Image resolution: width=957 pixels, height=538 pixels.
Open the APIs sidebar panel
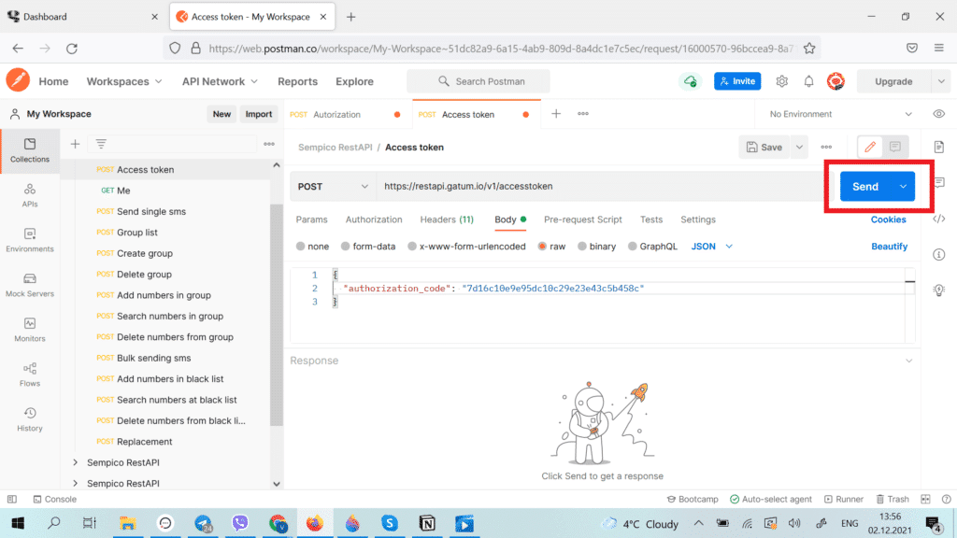click(29, 195)
